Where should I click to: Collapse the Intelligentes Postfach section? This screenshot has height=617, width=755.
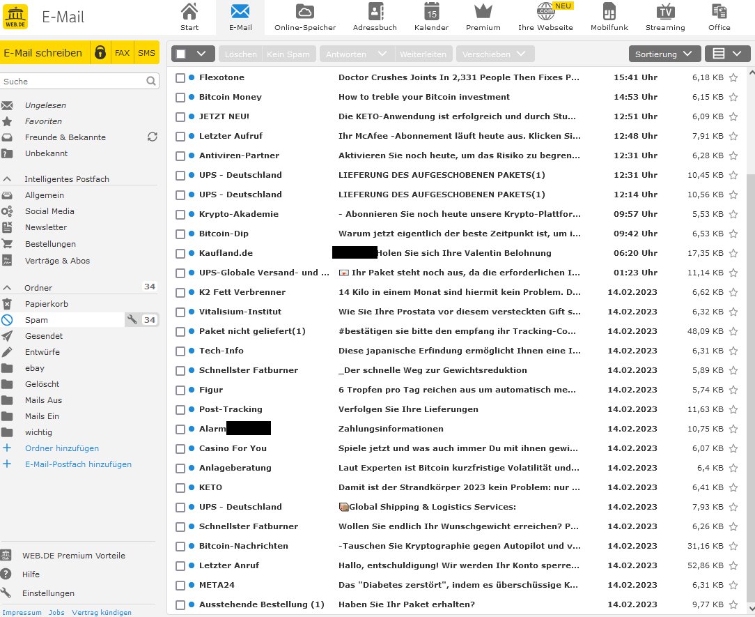[7, 179]
